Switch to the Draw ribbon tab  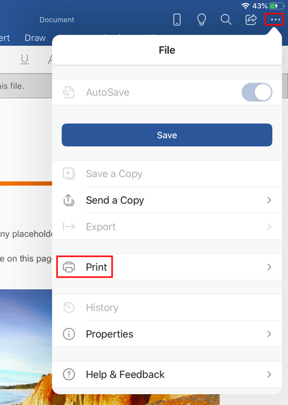[35, 38]
